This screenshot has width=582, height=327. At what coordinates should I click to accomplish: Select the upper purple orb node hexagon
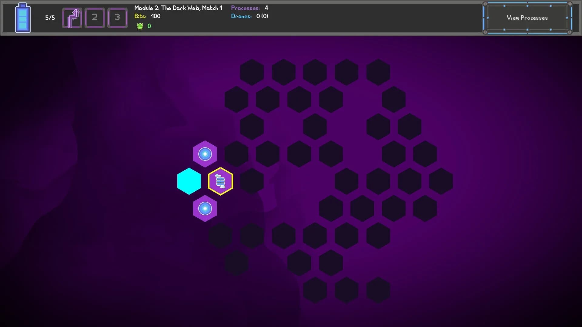pos(205,154)
